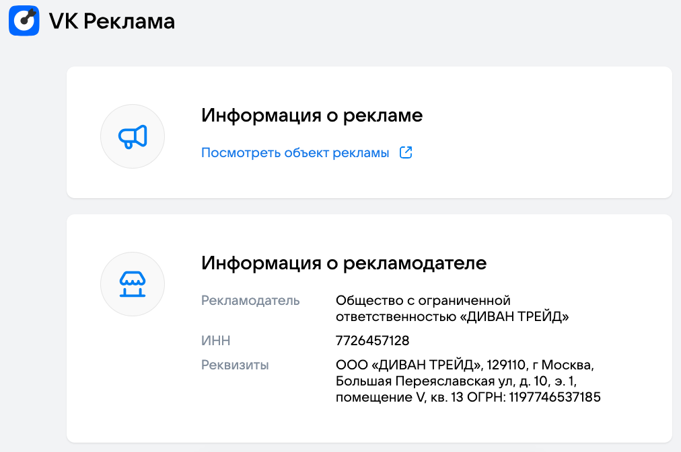Open the external link arrow icon
Viewport: 681px width, 452px height.
406,152
